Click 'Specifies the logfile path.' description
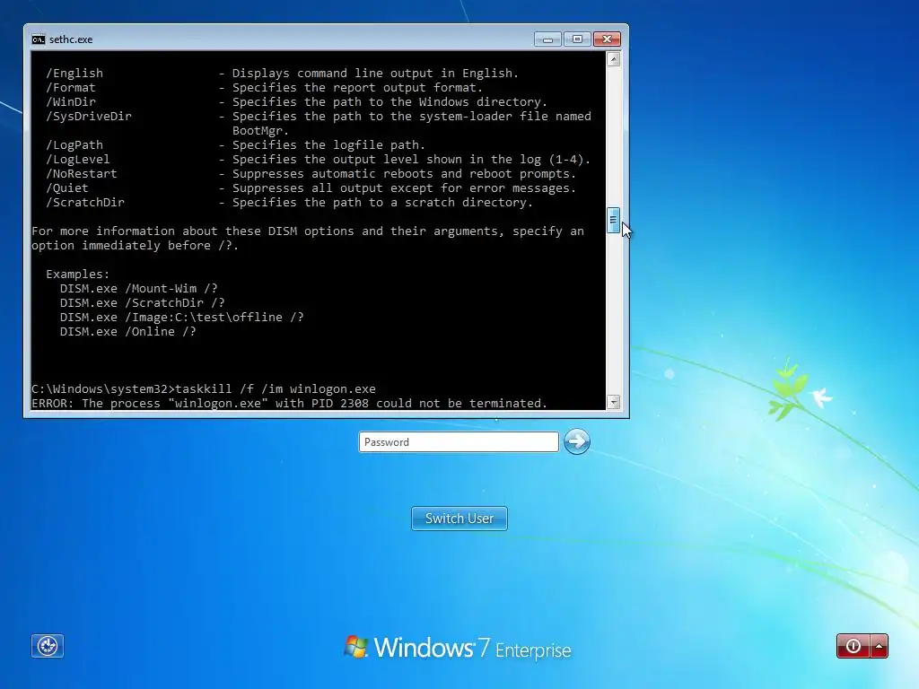This screenshot has height=689, width=919. [328, 145]
